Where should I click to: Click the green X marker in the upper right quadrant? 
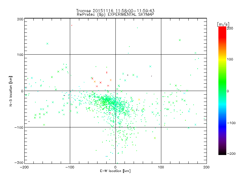point(180,40)
